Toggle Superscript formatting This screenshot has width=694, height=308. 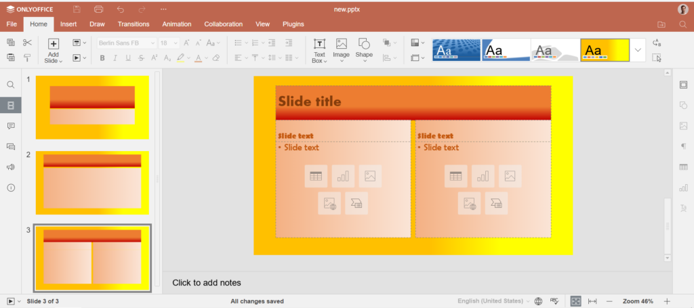pos(155,58)
